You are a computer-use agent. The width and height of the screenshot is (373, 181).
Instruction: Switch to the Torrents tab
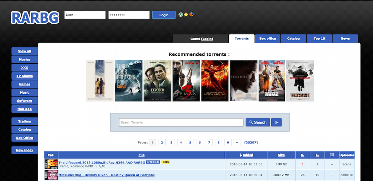coord(242,39)
